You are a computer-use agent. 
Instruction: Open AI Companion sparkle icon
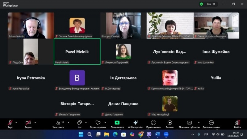click(x=135, y=123)
